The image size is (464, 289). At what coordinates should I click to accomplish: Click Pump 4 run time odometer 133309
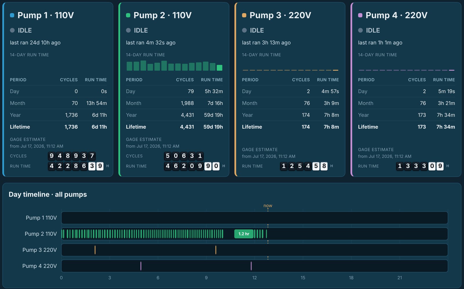click(420, 166)
